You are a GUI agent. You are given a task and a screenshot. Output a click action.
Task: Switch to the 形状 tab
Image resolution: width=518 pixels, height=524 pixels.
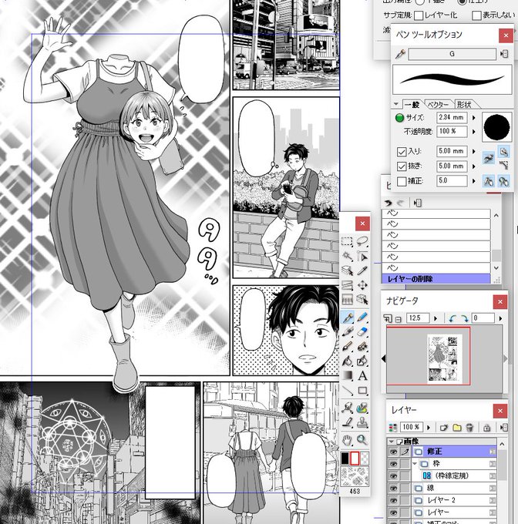[465, 105]
